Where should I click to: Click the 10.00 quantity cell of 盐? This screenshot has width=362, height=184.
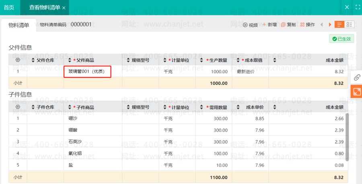click(x=214, y=165)
